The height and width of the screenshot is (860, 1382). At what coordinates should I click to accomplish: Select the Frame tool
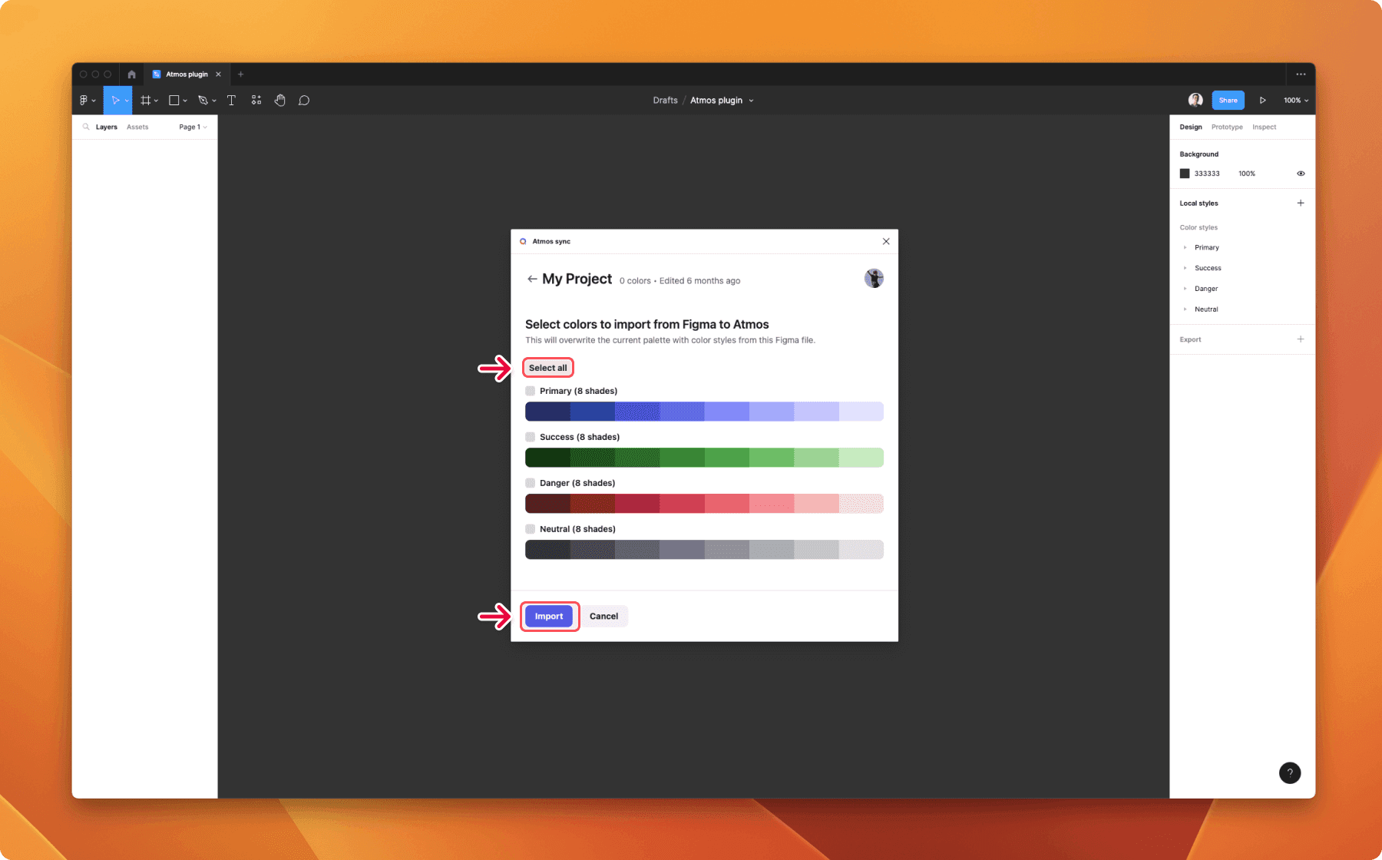[x=146, y=100]
